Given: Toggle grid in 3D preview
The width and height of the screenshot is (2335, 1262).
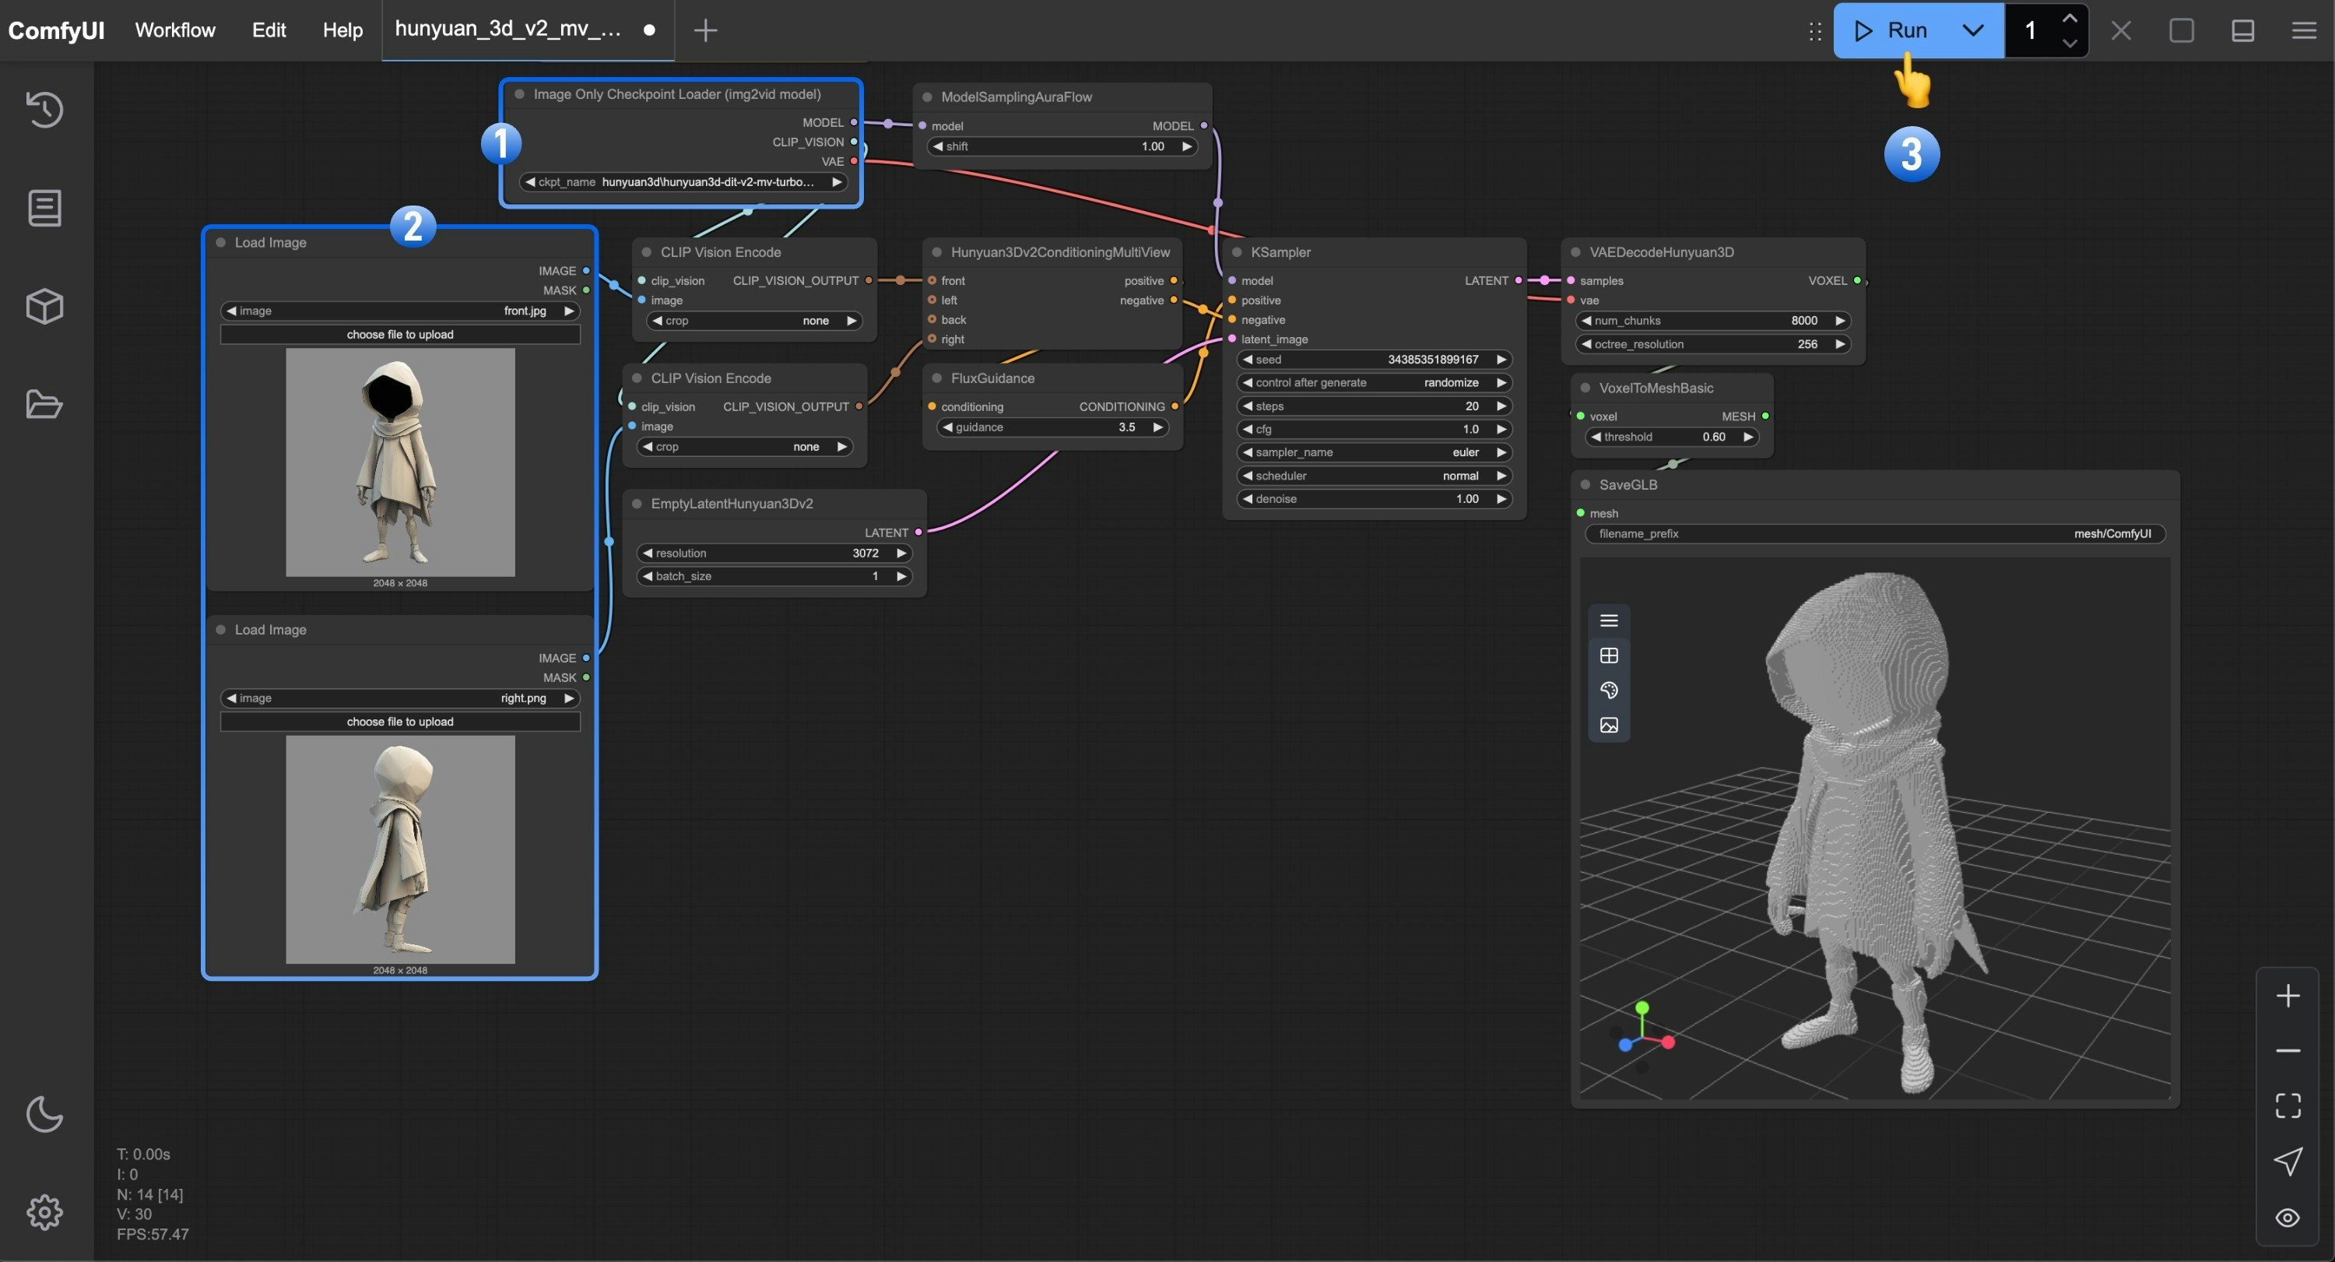Looking at the screenshot, I should click(1609, 656).
